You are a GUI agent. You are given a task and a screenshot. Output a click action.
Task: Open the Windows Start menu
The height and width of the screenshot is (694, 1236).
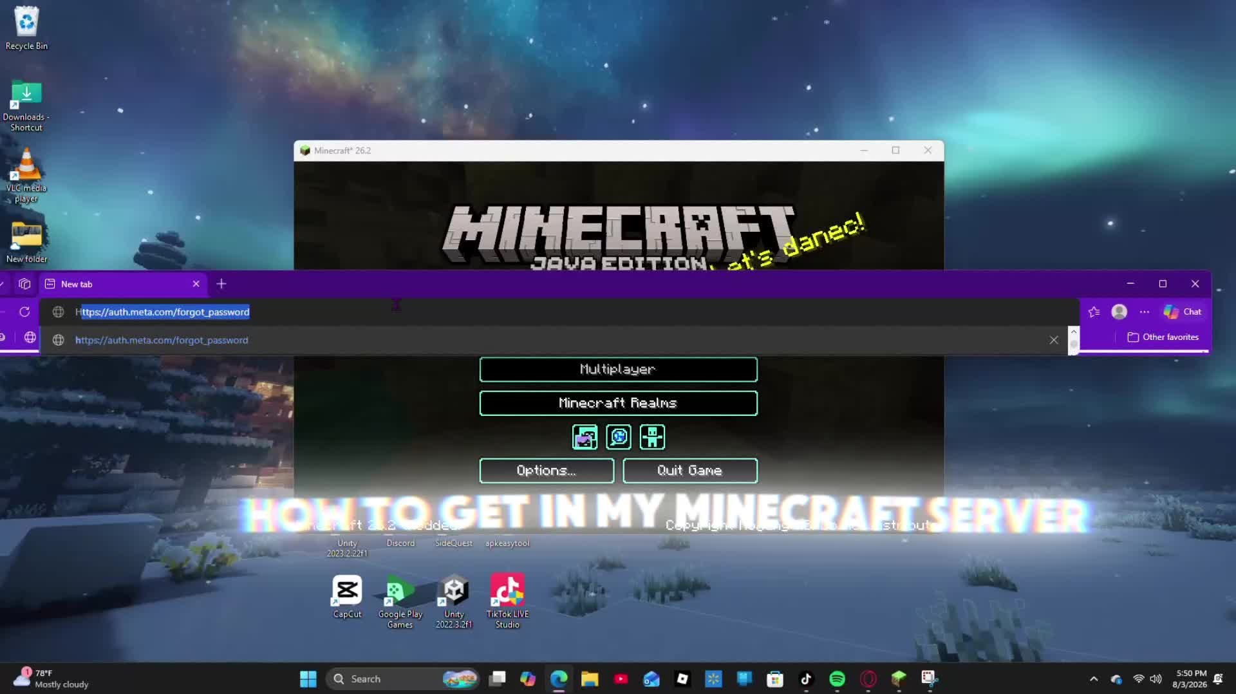point(308,679)
